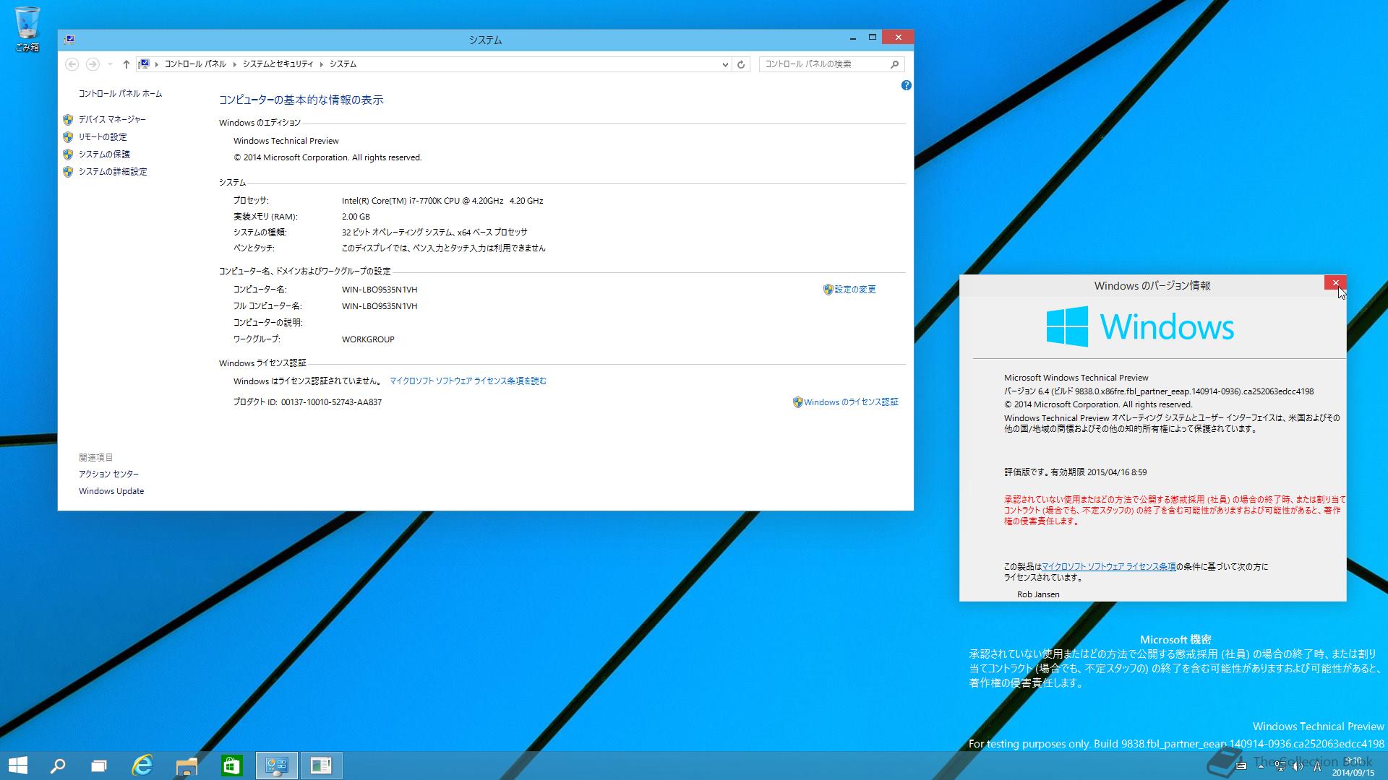1388x780 pixels.
Task: Maximize the システム window
Action: coord(873,38)
